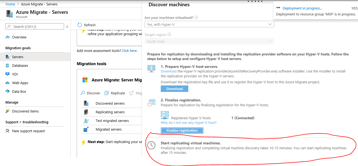
Task: Click the Data Box icon
Action: click(8, 92)
